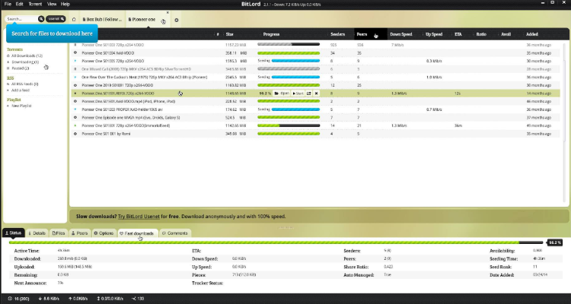
Task: Show All Downloads (12) in sidebar
Action: (25, 55)
